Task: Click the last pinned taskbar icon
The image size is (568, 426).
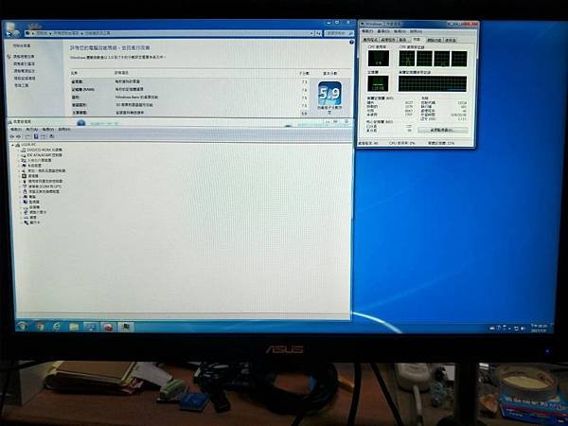Action: tap(126, 327)
